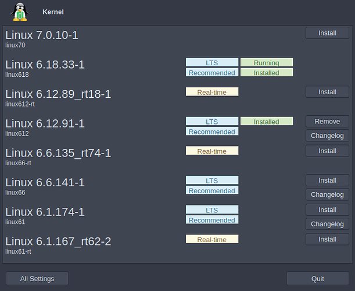Click Recommended label on Linux 6.18.33-1

pos(212,72)
